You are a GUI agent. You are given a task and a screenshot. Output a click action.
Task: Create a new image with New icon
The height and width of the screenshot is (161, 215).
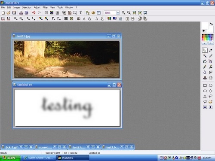pos(3,13)
